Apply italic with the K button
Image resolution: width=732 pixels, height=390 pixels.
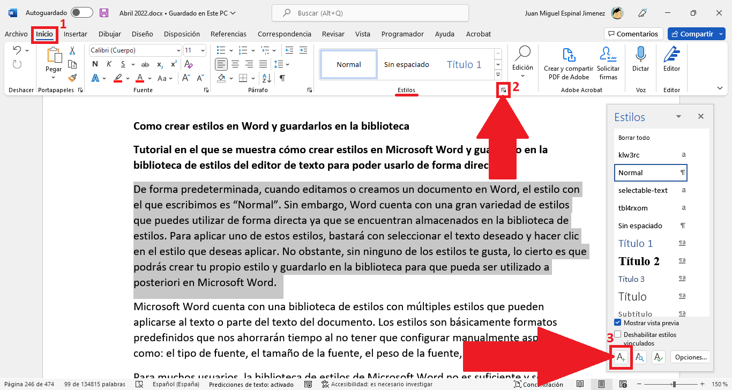[108, 64]
